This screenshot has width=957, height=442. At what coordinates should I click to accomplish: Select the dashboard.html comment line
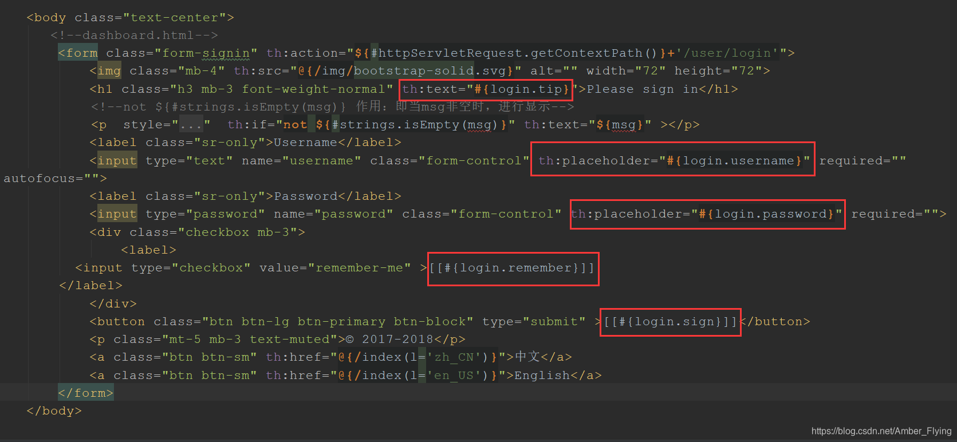point(134,35)
